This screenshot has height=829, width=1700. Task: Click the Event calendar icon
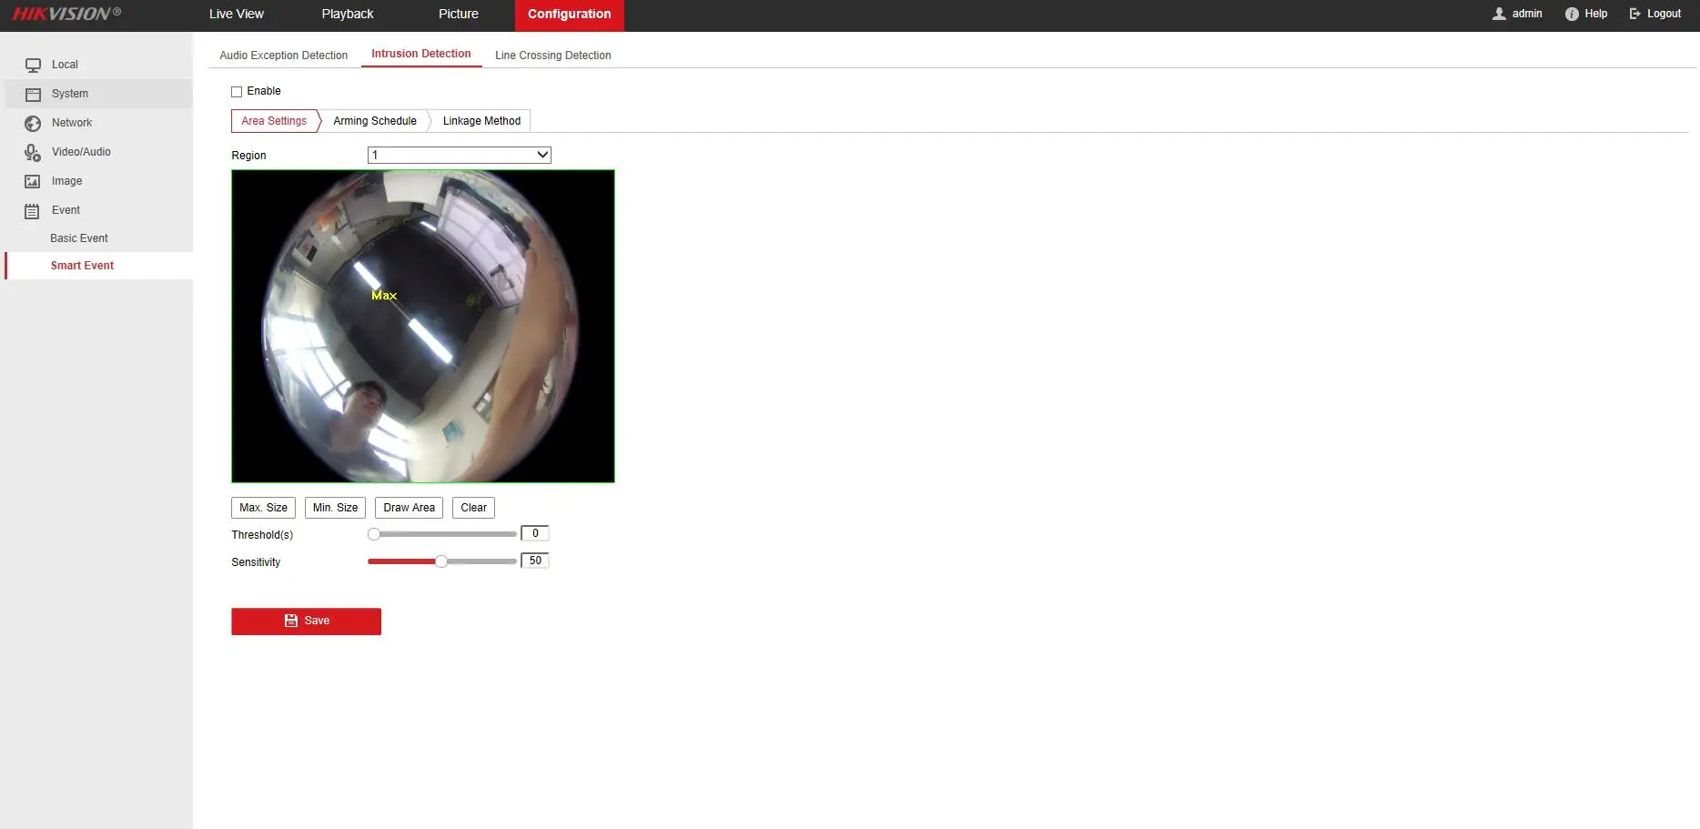pos(33,211)
